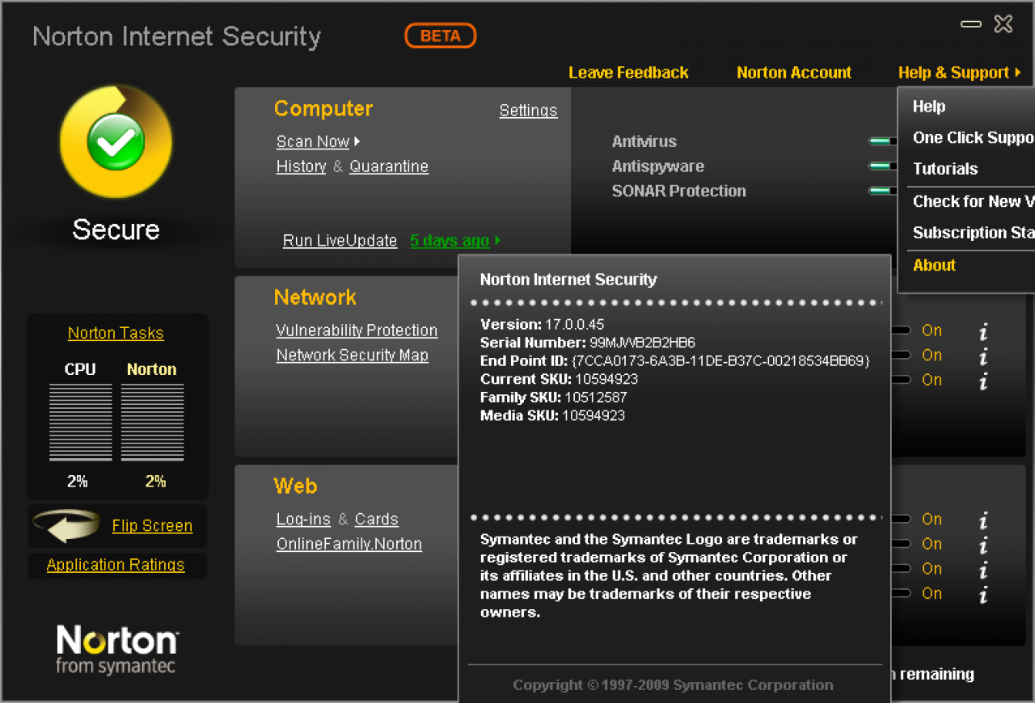Open OnlineFamily.Norton link
Viewport: 1035px width, 703px height.
(349, 545)
